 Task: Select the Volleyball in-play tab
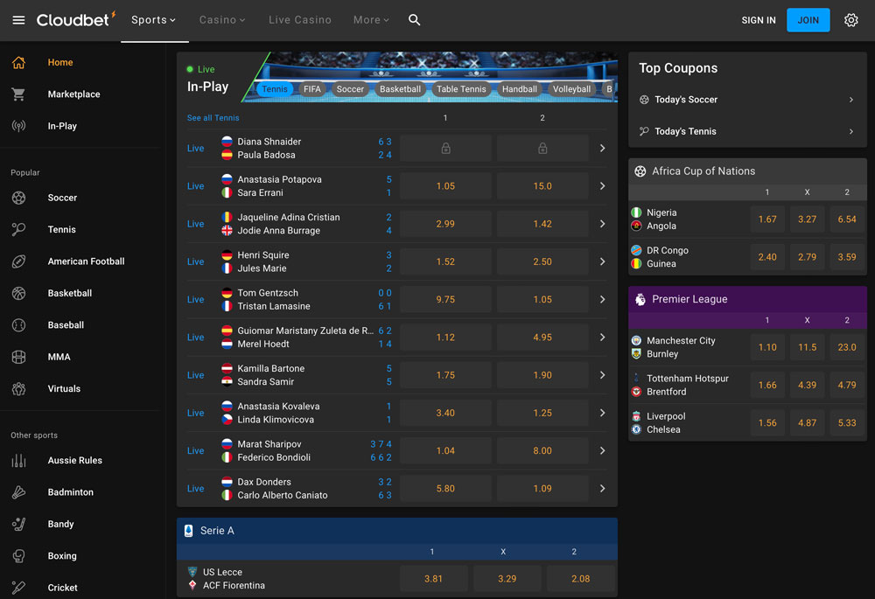click(571, 89)
